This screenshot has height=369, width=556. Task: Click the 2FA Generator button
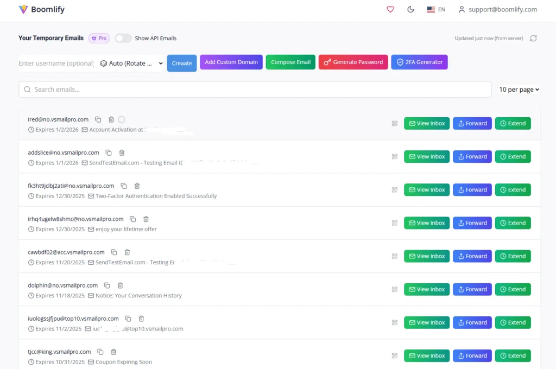pos(419,62)
